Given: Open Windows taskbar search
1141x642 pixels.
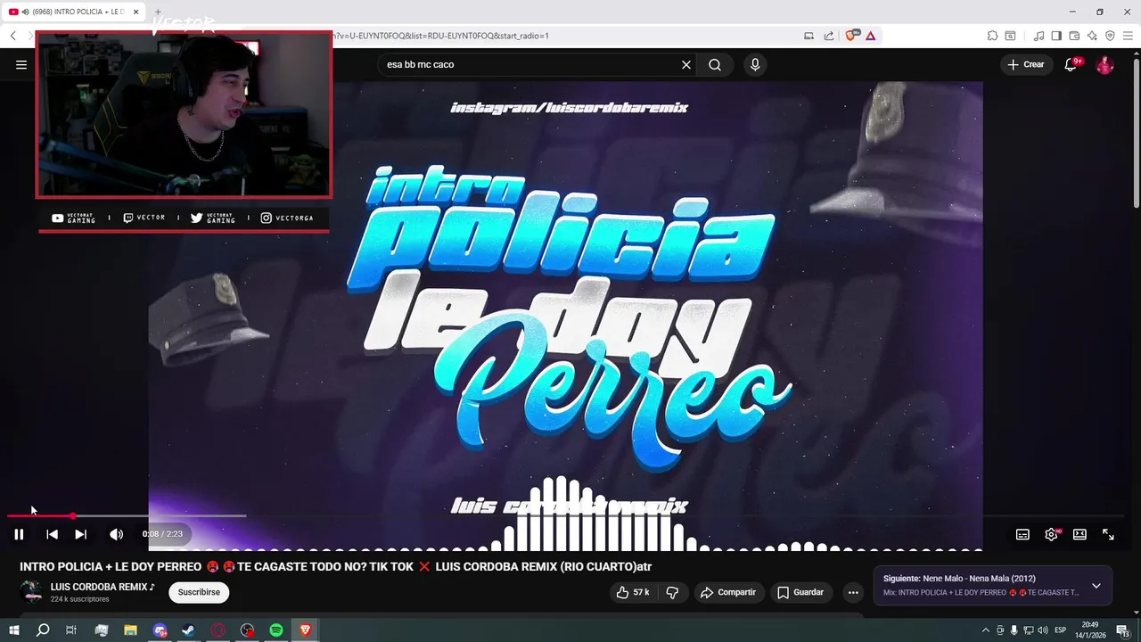Looking at the screenshot, I should coord(43,630).
